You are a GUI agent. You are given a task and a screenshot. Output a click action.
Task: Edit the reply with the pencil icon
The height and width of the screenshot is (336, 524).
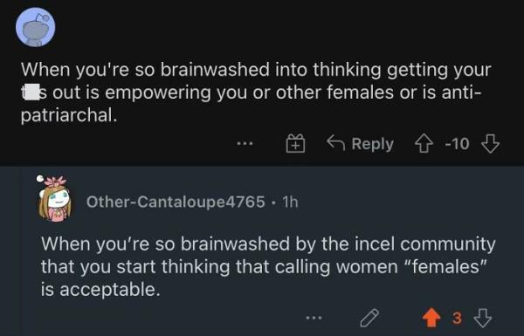[369, 318]
